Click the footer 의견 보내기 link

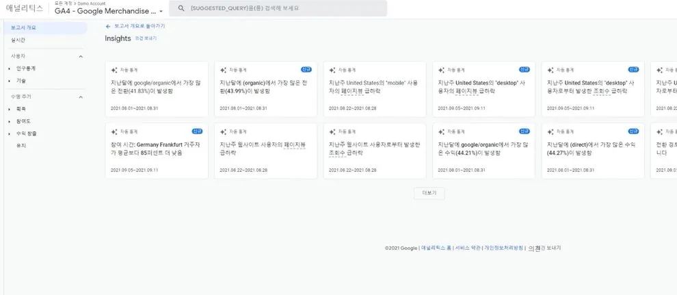click(x=544, y=248)
